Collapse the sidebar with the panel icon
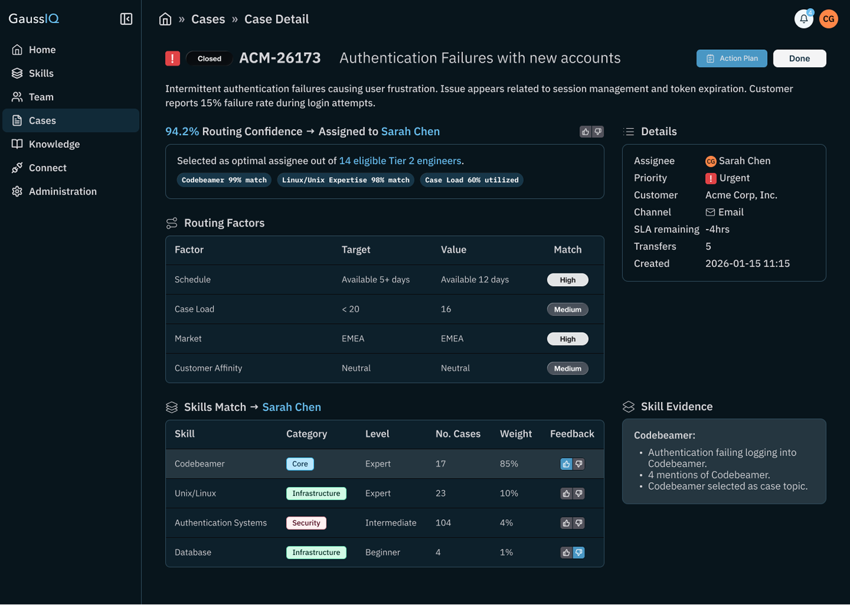This screenshot has height=605, width=850. 126,19
